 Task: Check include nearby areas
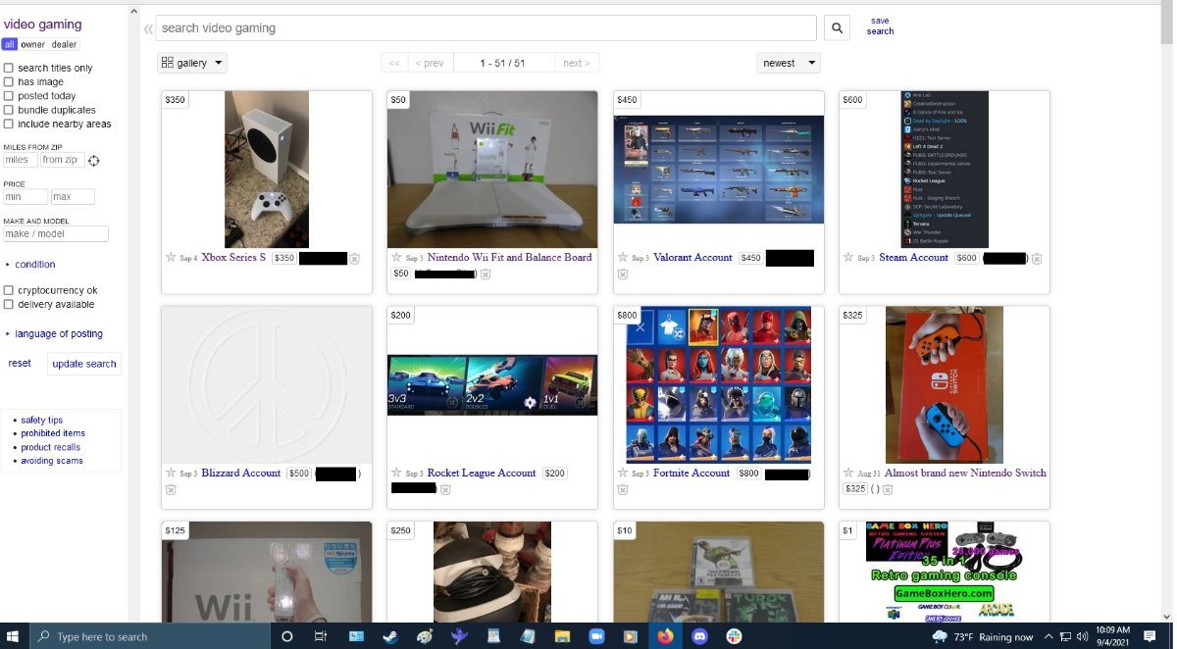[9, 124]
